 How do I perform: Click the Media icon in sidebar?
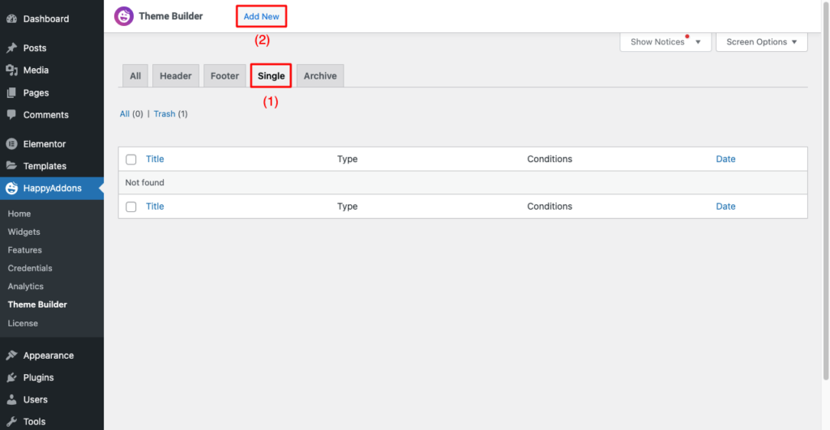[11, 70]
